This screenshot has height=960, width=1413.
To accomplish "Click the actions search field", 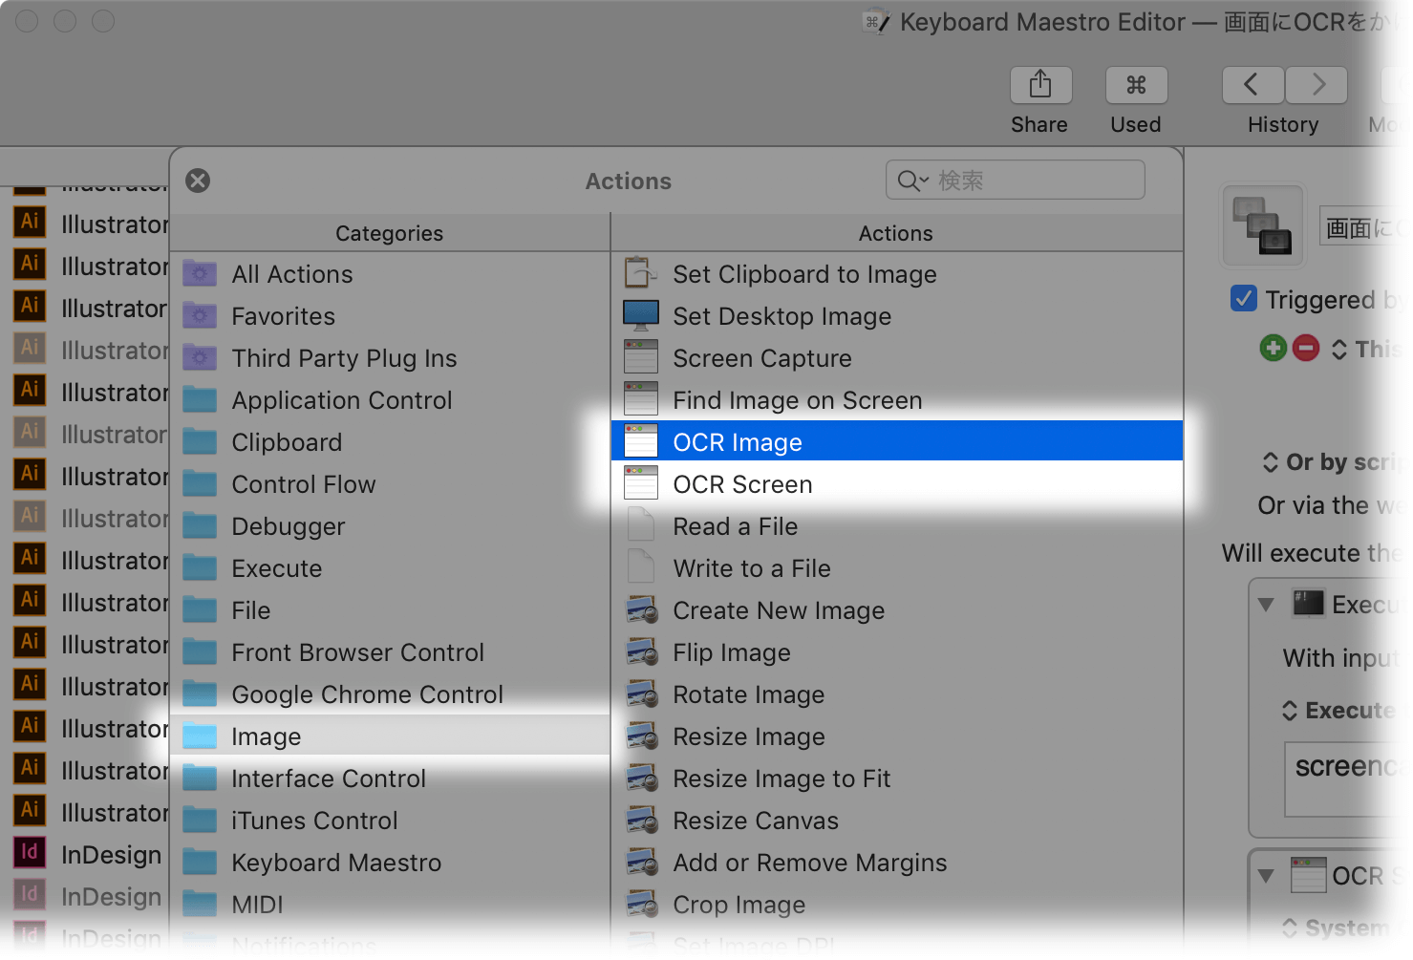I will (x=1015, y=181).
